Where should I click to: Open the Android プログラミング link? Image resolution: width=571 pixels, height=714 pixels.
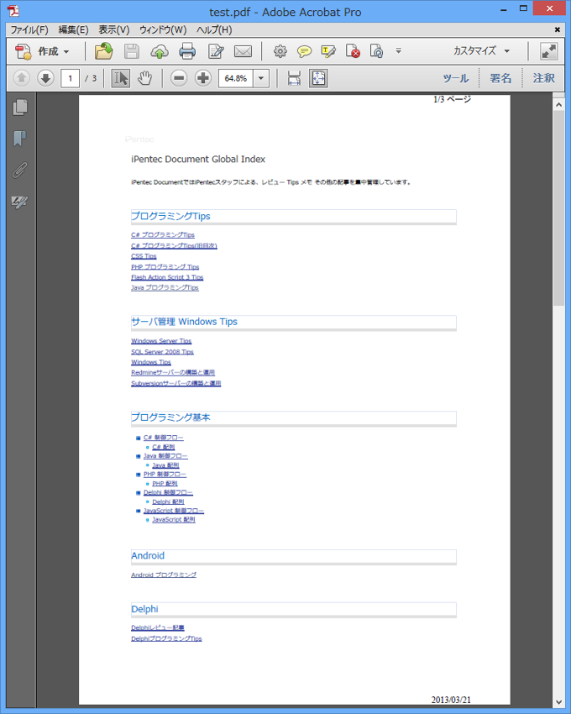164,575
